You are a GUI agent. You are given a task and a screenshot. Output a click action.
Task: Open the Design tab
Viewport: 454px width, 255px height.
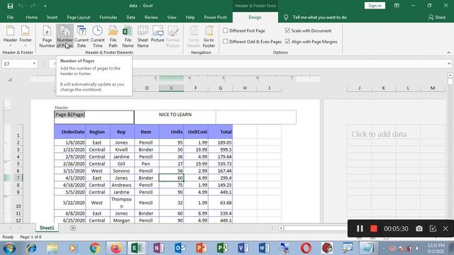(255, 17)
